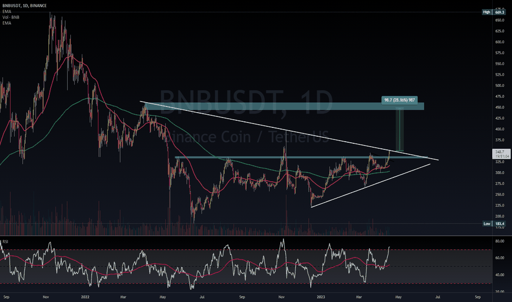The image size is (512, 302).
Task: Select the 98.7 (28.16%) 987 measurement label
Action: pos(399,100)
